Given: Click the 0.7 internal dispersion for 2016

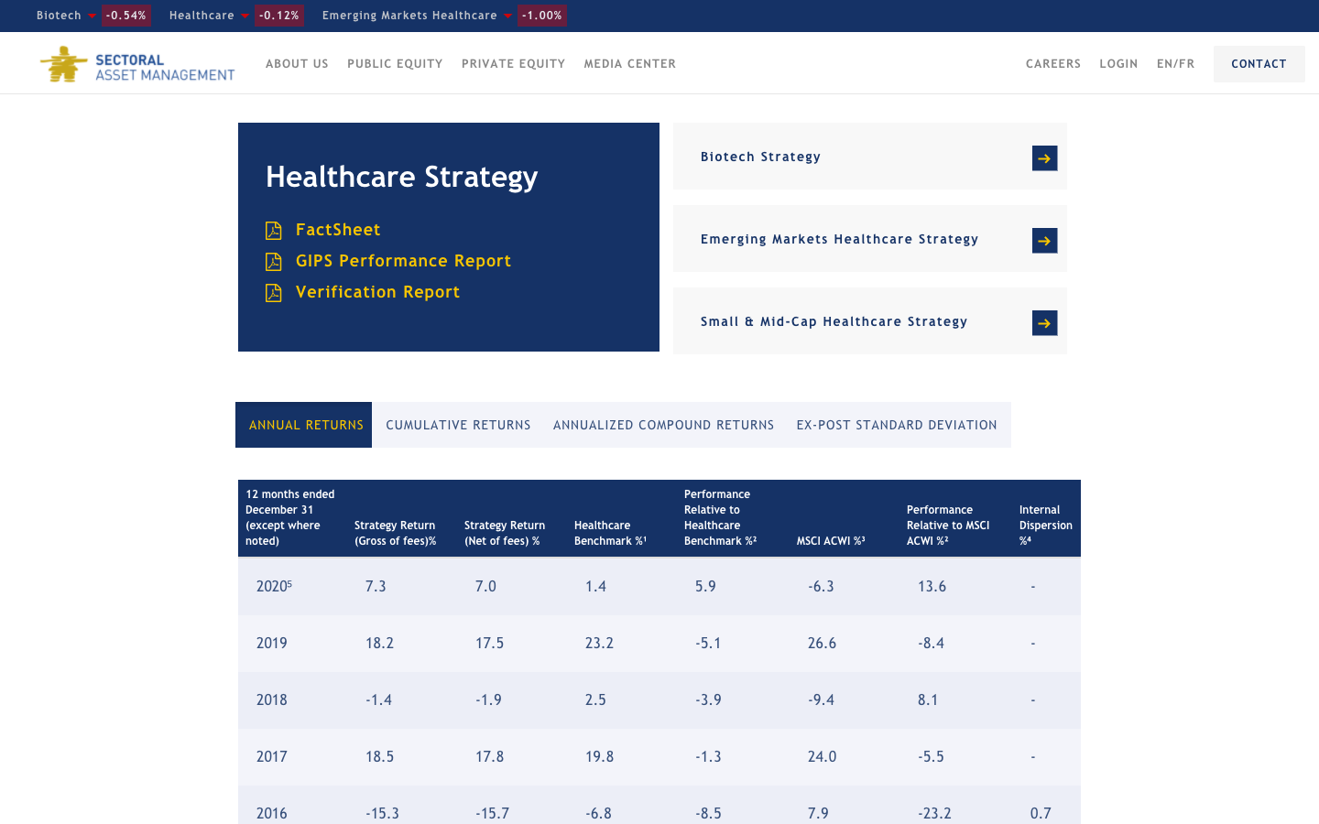Looking at the screenshot, I should [1041, 813].
